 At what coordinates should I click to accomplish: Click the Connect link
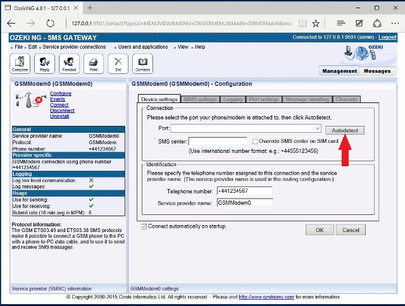click(59, 105)
